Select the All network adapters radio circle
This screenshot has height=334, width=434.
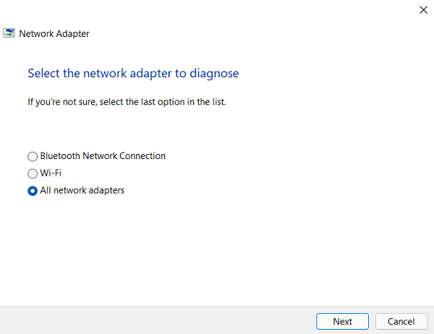pos(32,191)
